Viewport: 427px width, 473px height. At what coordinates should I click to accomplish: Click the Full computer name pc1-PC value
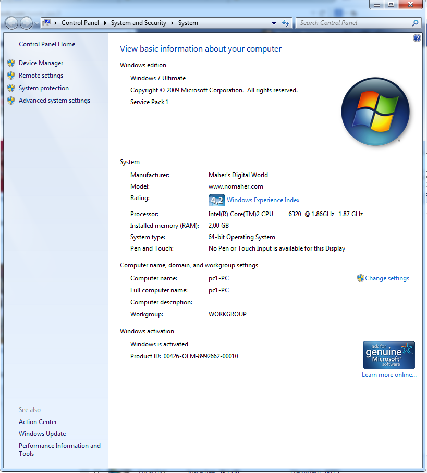point(218,290)
